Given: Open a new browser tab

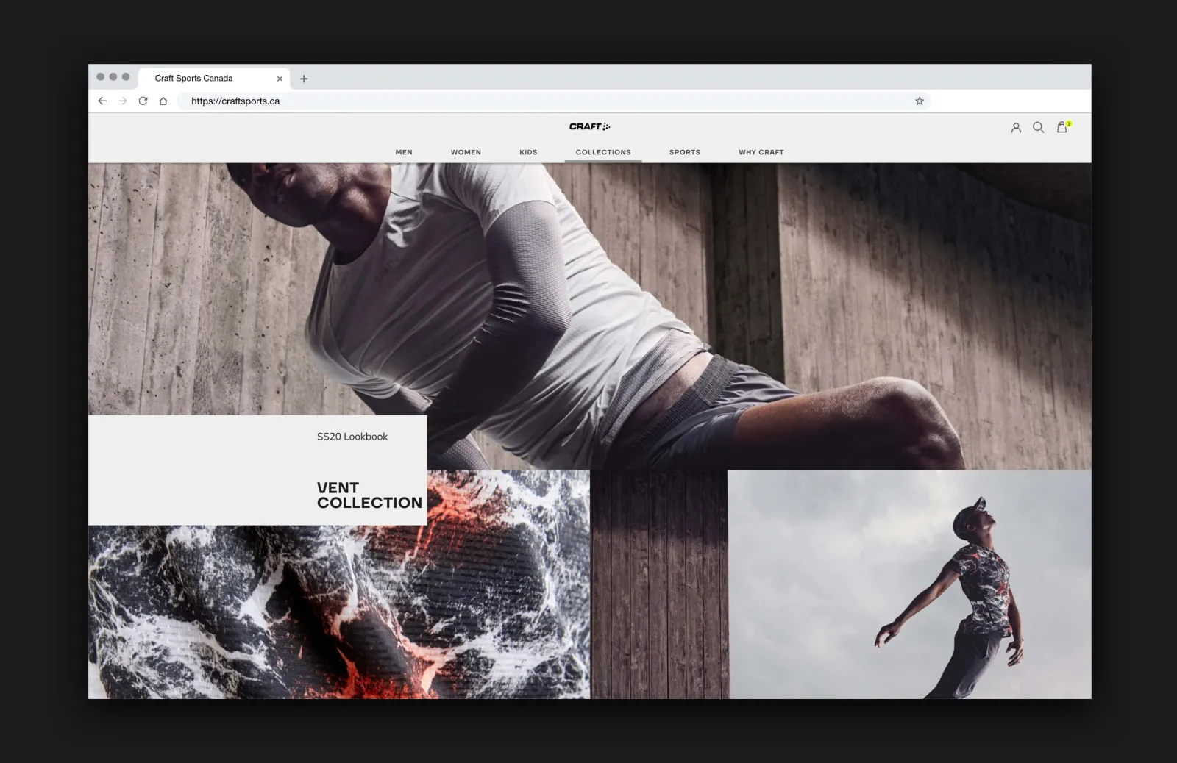Looking at the screenshot, I should pos(304,78).
